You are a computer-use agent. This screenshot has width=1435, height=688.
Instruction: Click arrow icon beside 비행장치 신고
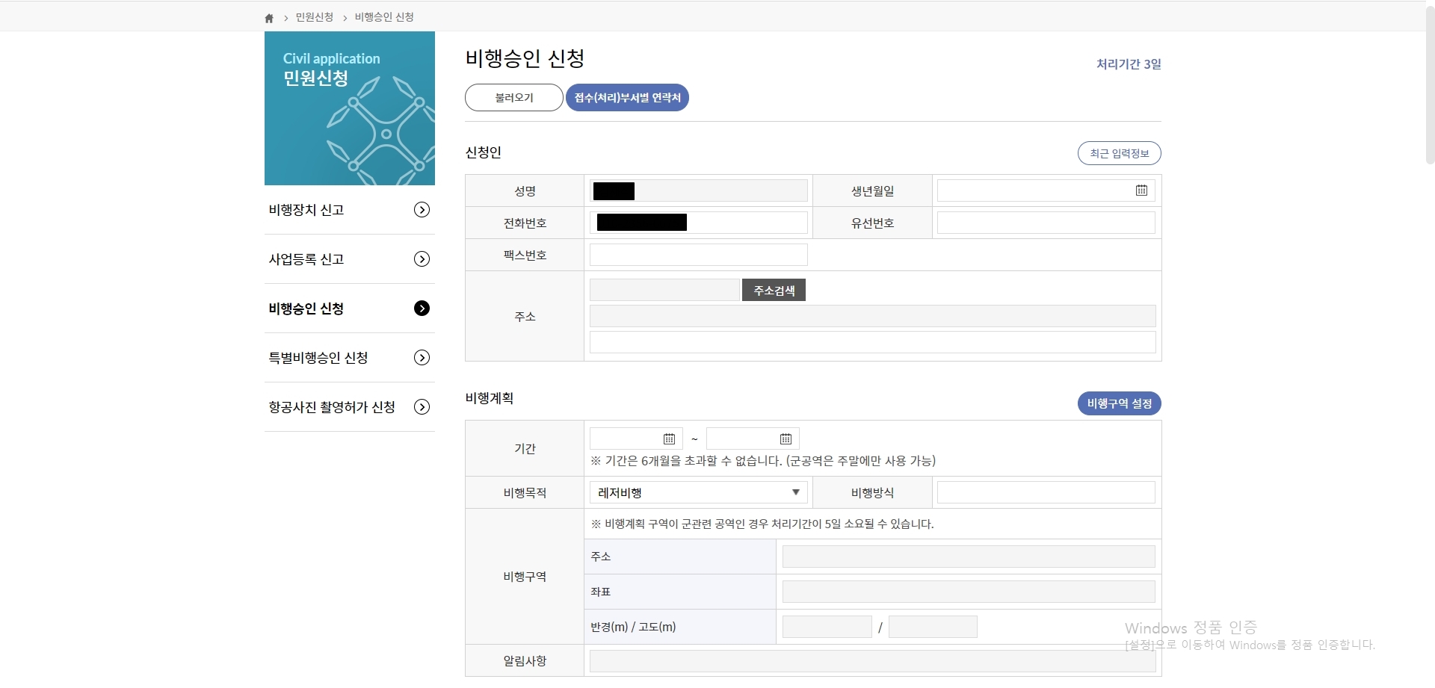click(x=422, y=210)
